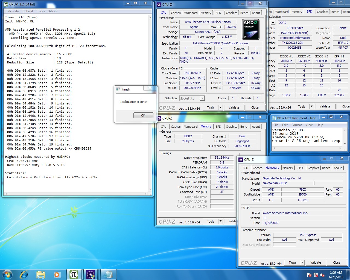Click Action Center flag tray icon
Screen dimensions: 350x280
309,275
